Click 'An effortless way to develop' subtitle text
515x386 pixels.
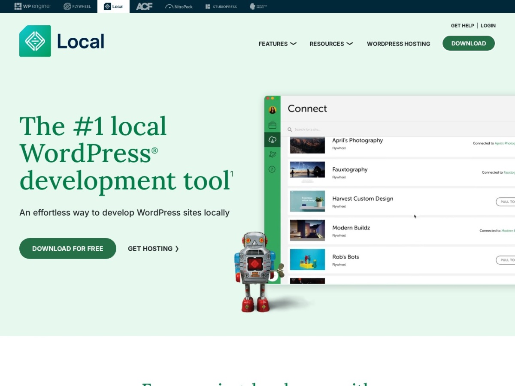point(124,213)
